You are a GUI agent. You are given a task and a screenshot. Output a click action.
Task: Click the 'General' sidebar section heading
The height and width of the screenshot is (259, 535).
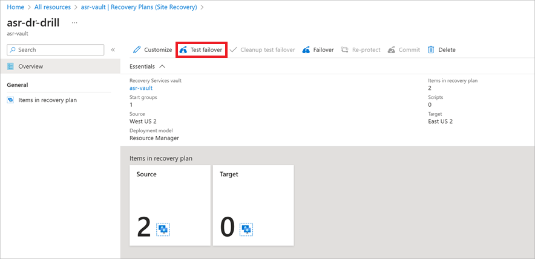point(18,85)
